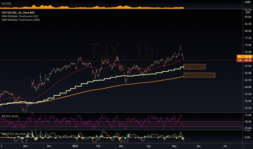Click the Jun date on time axis
This screenshot has width=253, height=149.
click(x=198, y=146)
